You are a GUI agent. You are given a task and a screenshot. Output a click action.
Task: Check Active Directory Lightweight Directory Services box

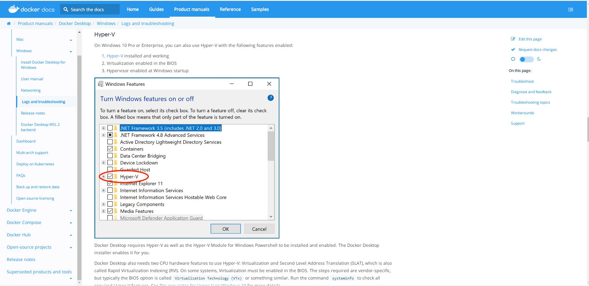tap(110, 142)
